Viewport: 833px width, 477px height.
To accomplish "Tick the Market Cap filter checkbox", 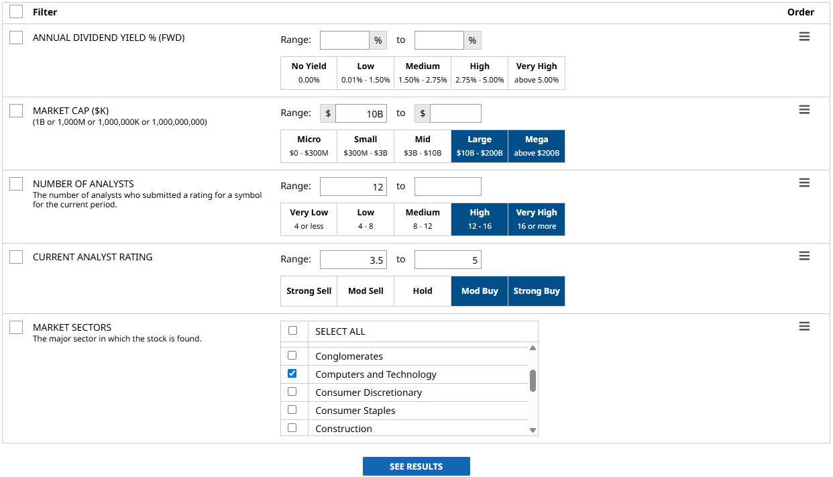I will coord(16,111).
